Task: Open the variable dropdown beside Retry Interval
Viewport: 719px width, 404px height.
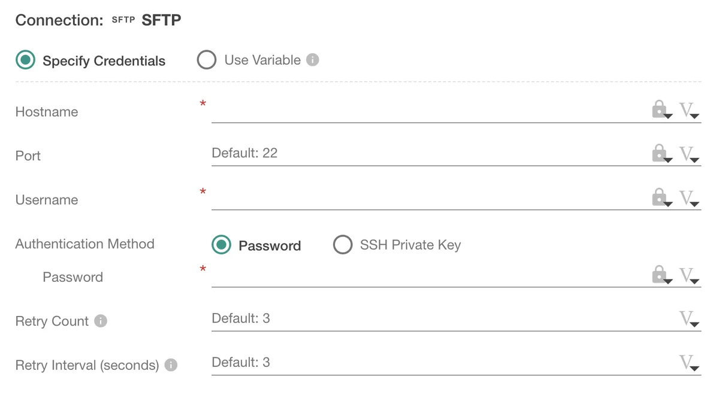Action: (x=690, y=364)
